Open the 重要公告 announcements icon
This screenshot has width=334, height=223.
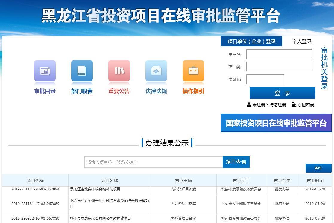pos(119,71)
